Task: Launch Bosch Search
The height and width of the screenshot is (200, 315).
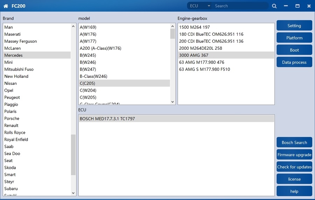Action: (294, 143)
